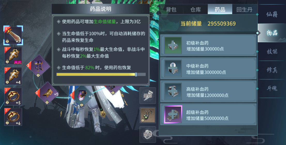Open the 仓库 warehouse tab

196,10
